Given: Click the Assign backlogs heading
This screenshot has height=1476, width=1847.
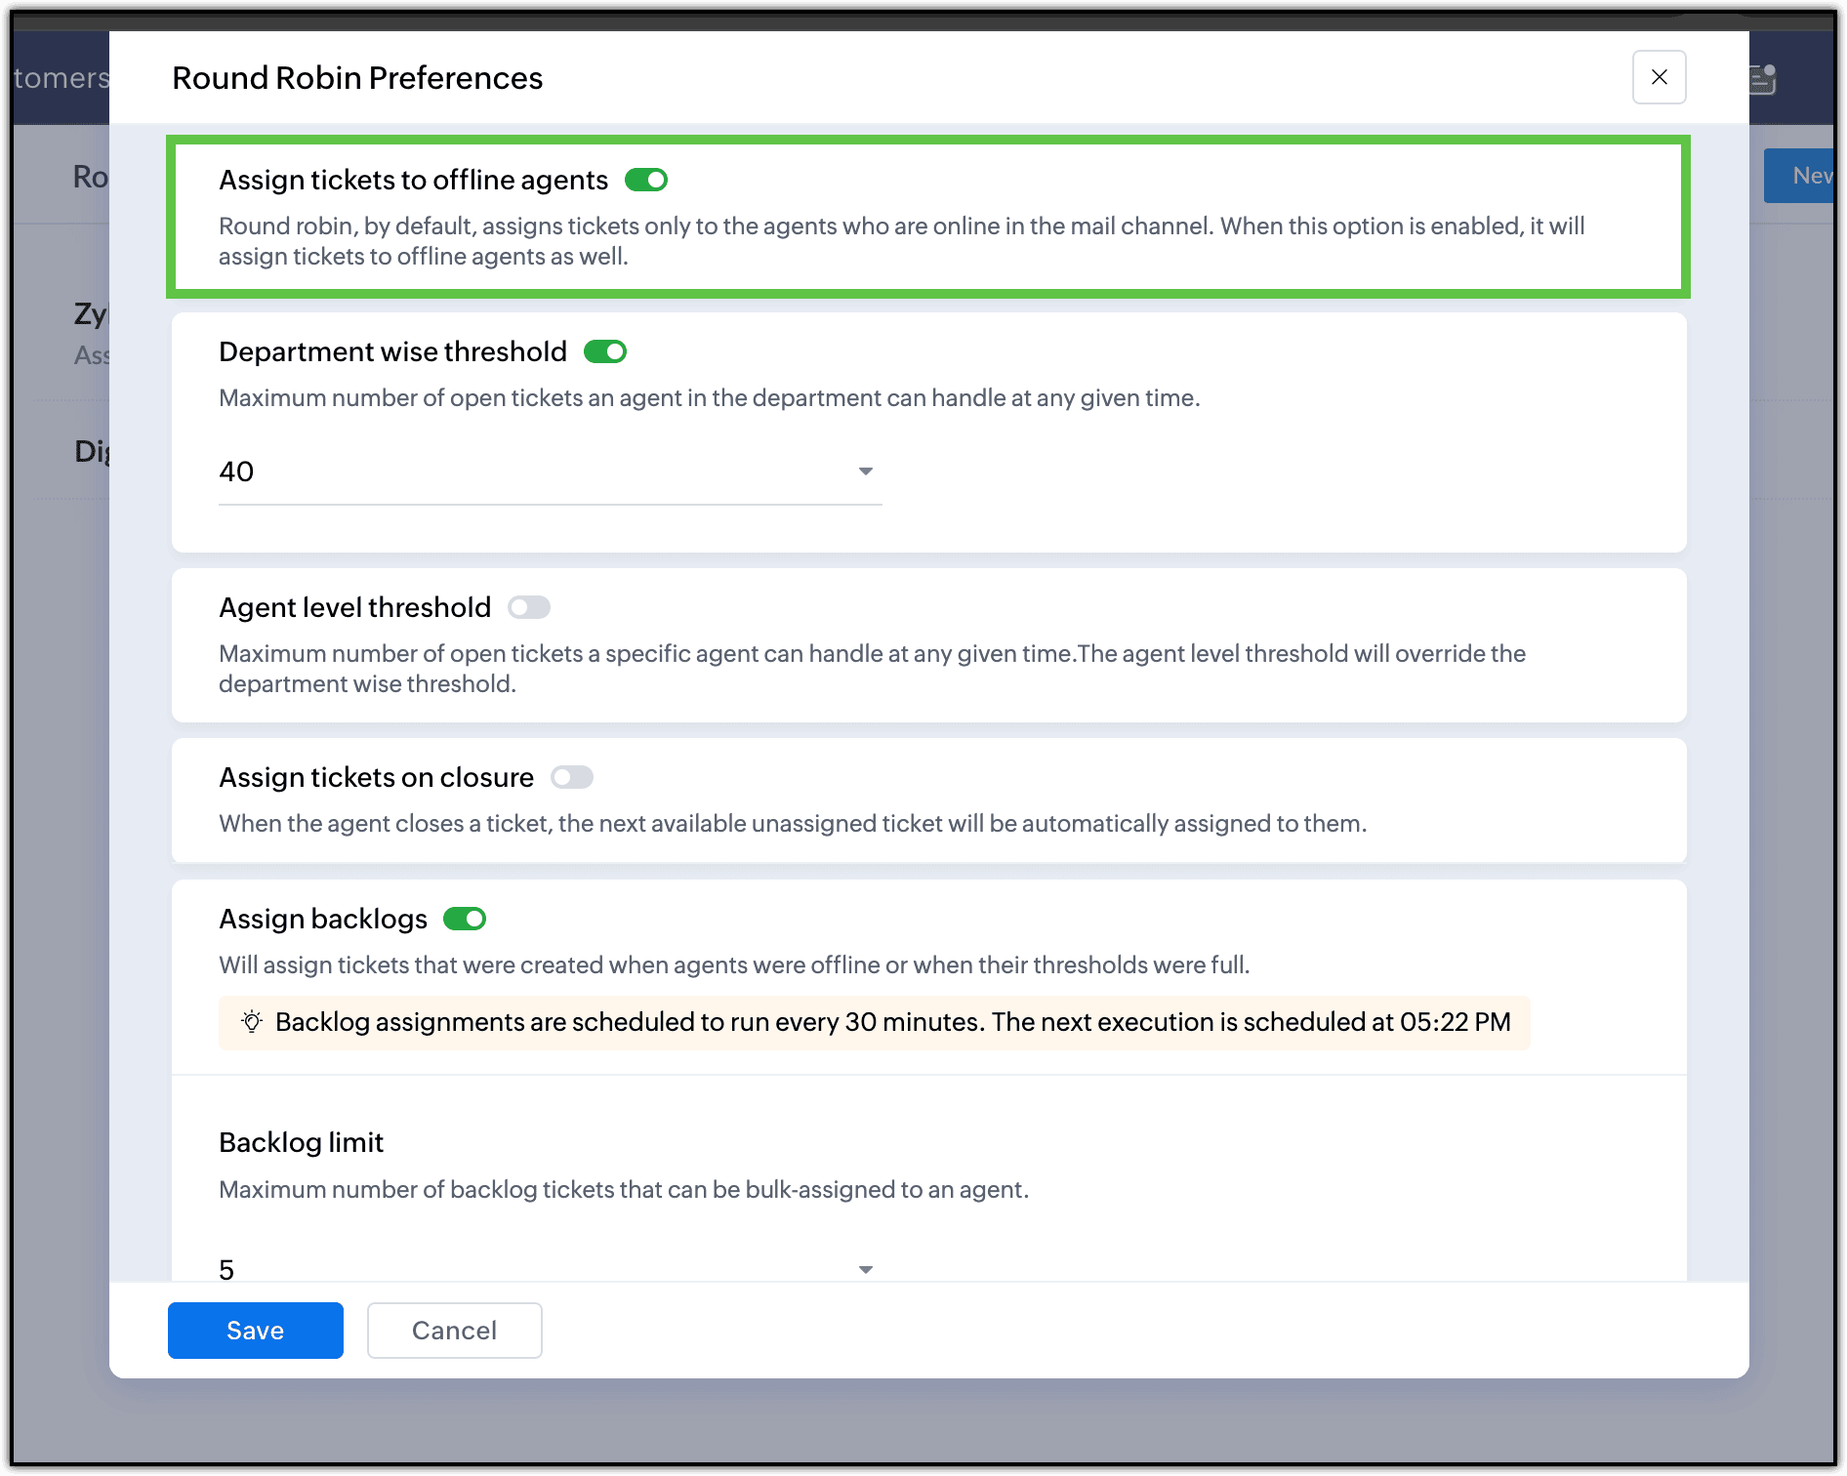Looking at the screenshot, I should 323,919.
